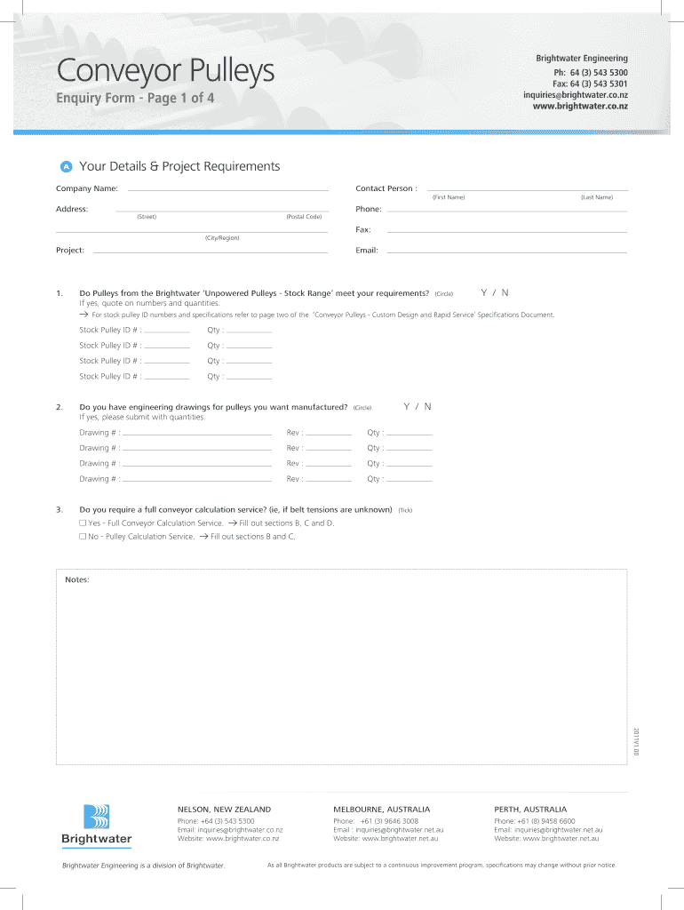684x910 pixels.
Task: Click inside the Notes box
Action: point(342,667)
